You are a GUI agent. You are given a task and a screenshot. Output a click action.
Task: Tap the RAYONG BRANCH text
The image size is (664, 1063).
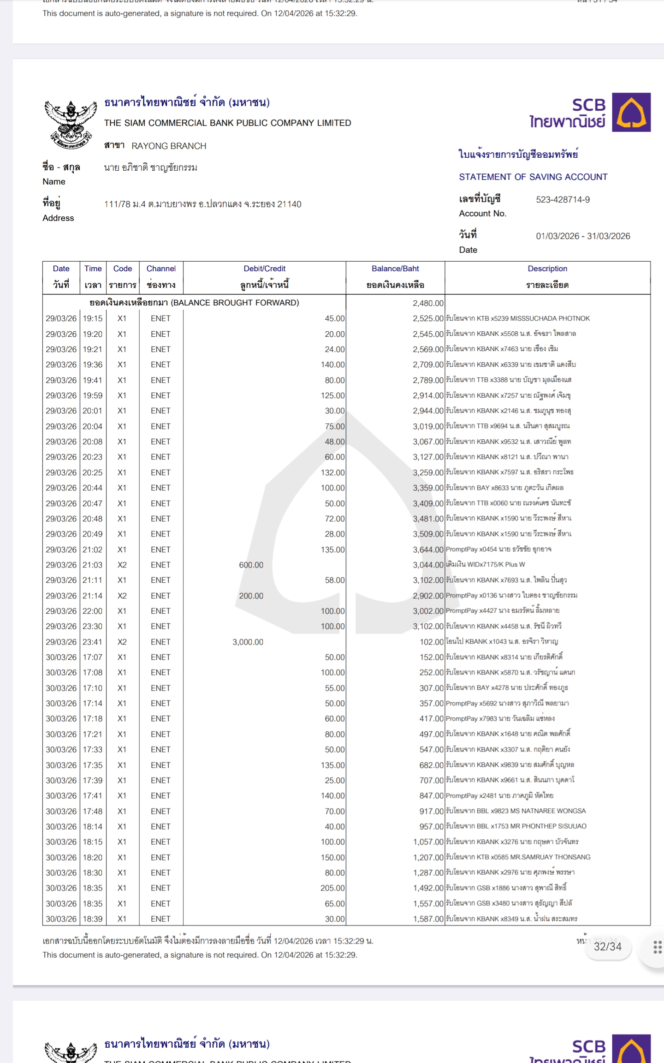point(169,146)
